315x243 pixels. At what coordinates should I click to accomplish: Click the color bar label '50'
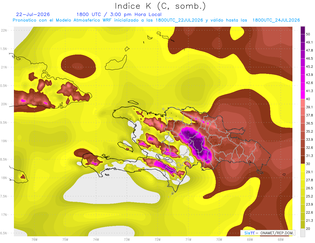click(308, 34)
